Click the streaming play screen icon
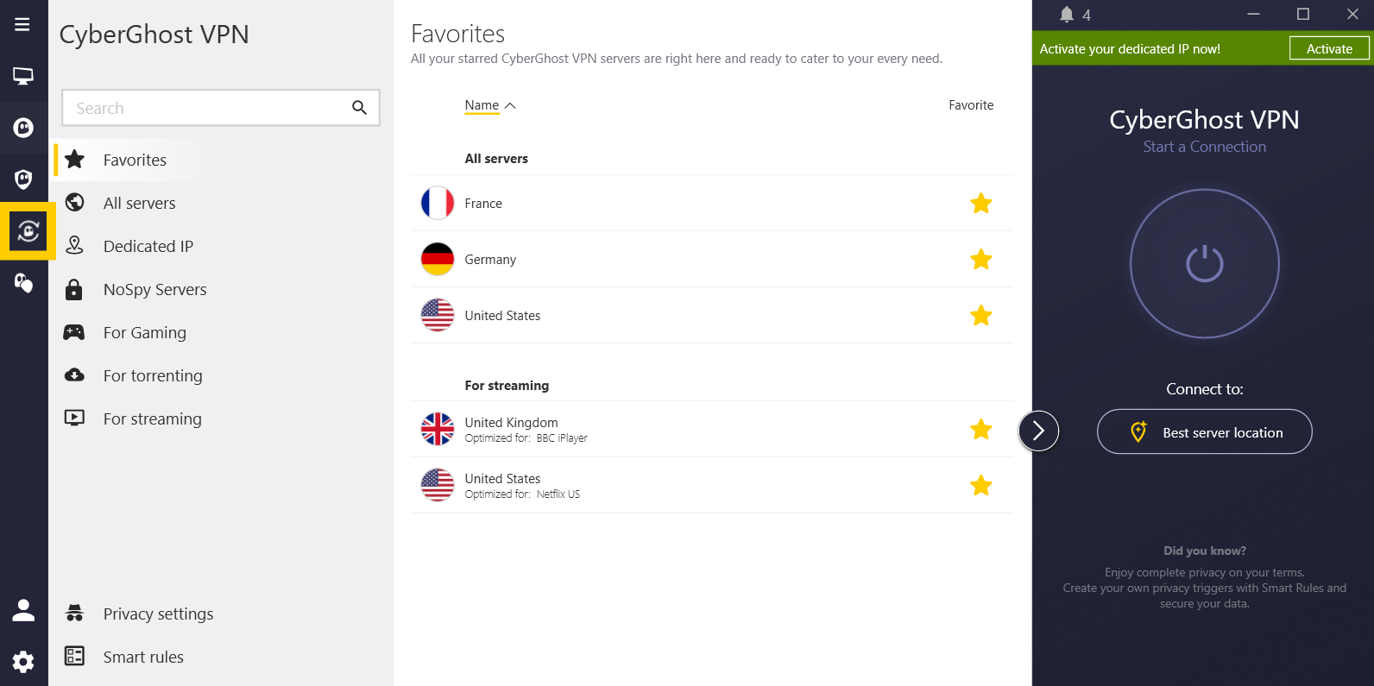 75,418
